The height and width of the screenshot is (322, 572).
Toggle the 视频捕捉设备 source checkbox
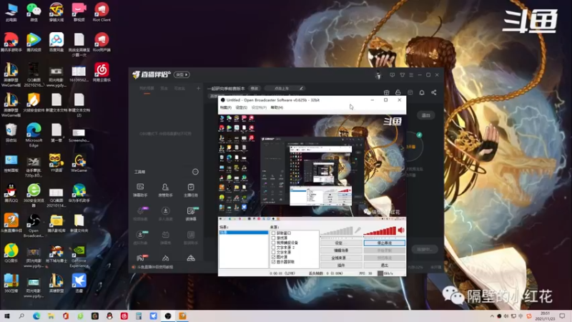[273, 243]
